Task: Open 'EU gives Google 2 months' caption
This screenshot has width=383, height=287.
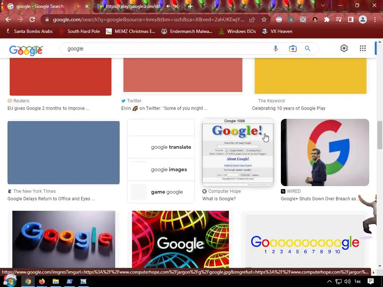Action: coord(48,108)
